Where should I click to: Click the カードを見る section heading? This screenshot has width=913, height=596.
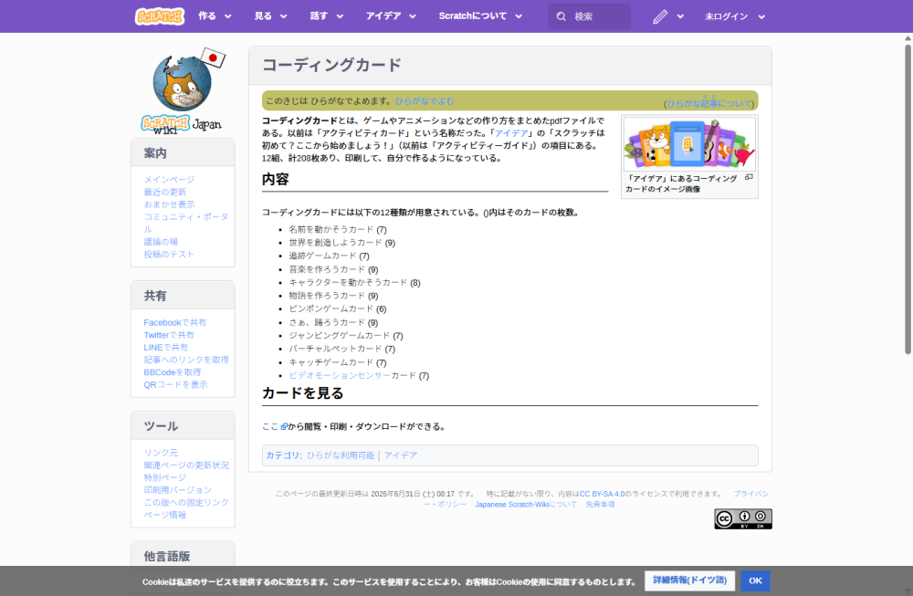pos(303,392)
